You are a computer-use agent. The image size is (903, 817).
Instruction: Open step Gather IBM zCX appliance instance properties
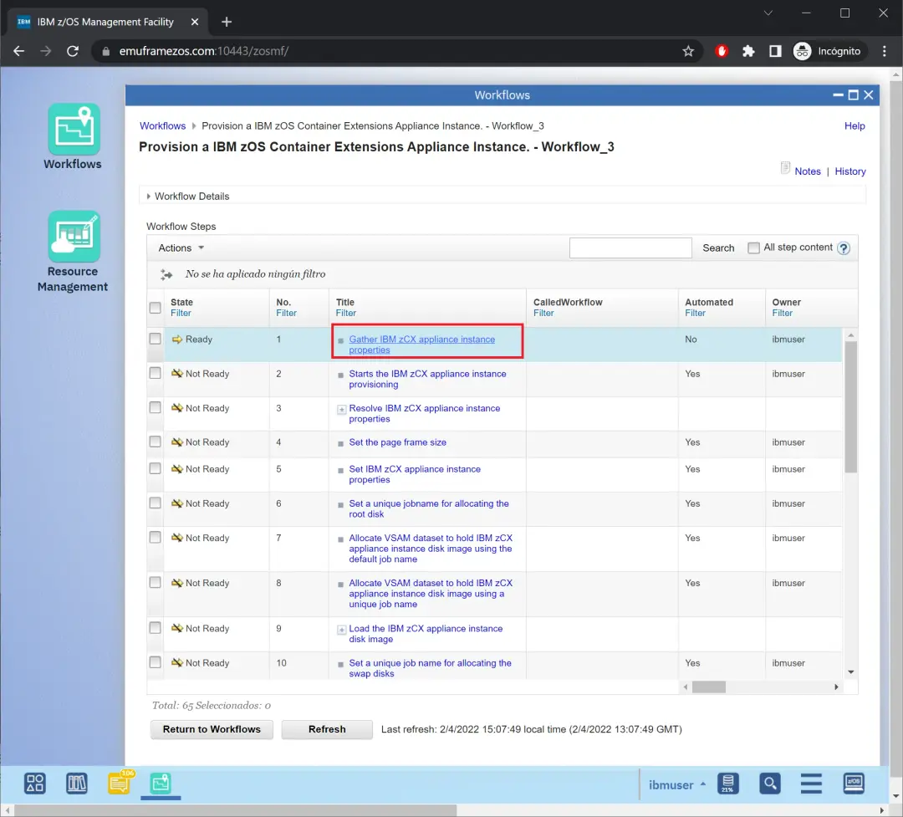pos(422,345)
